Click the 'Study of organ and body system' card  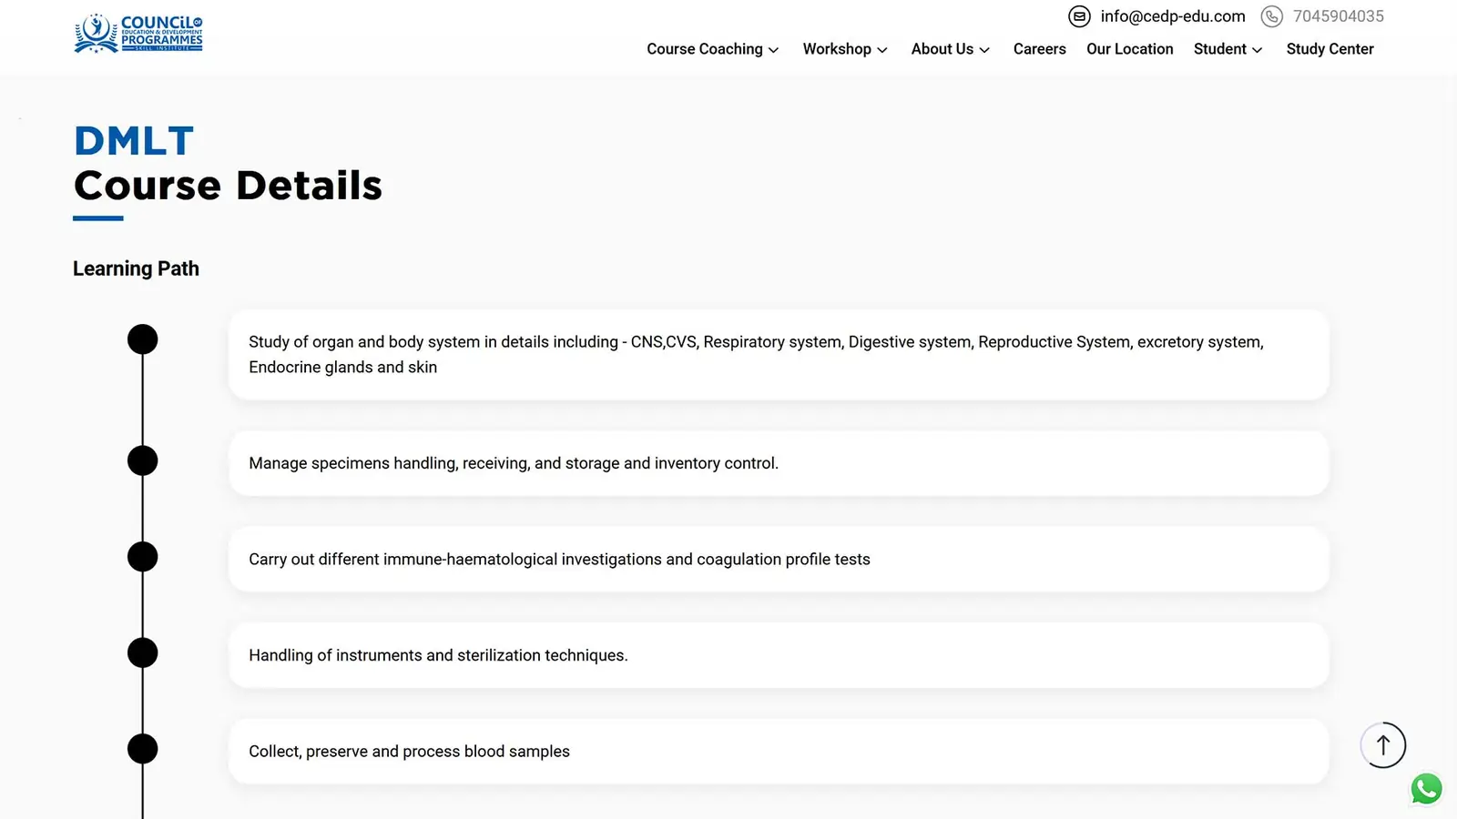[779, 354]
